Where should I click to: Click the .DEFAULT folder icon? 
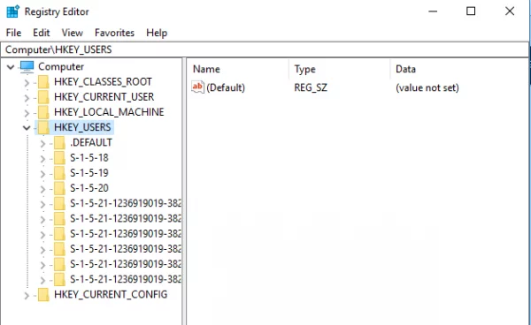click(x=59, y=142)
